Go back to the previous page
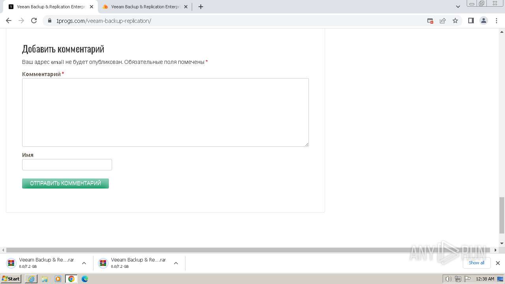Viewport: 505px width, 284px height. [x=9, y=21]
